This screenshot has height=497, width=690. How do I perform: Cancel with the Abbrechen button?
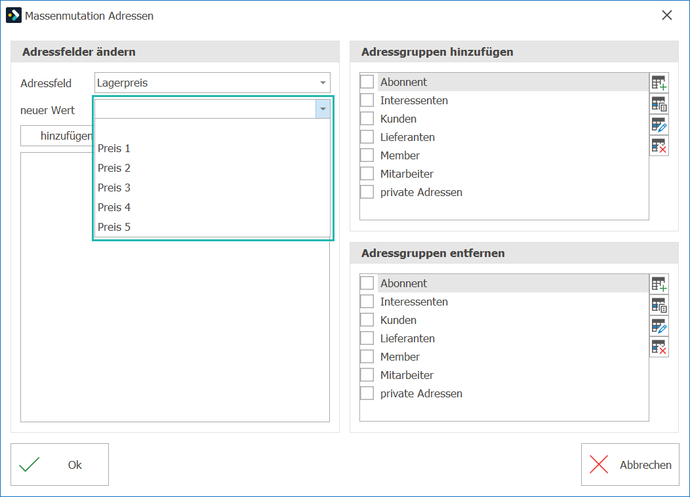coord(630,464)
